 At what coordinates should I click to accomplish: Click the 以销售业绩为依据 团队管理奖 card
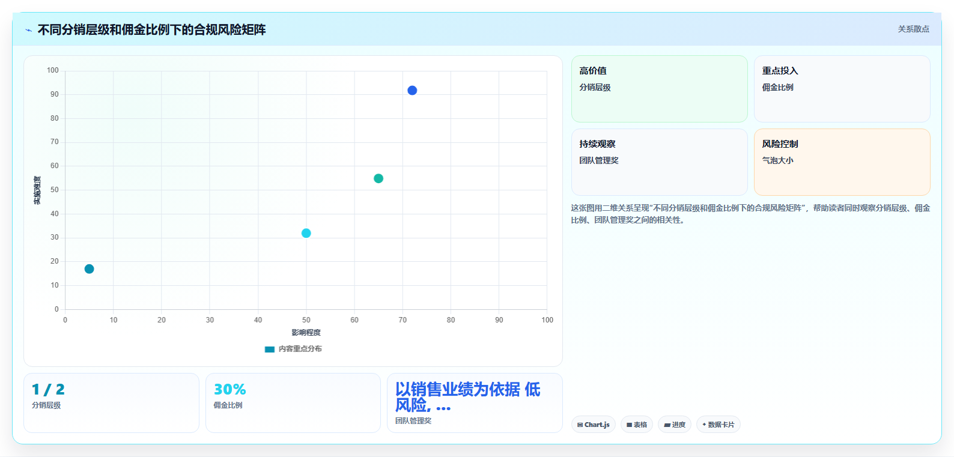click(x=475, y=403)
